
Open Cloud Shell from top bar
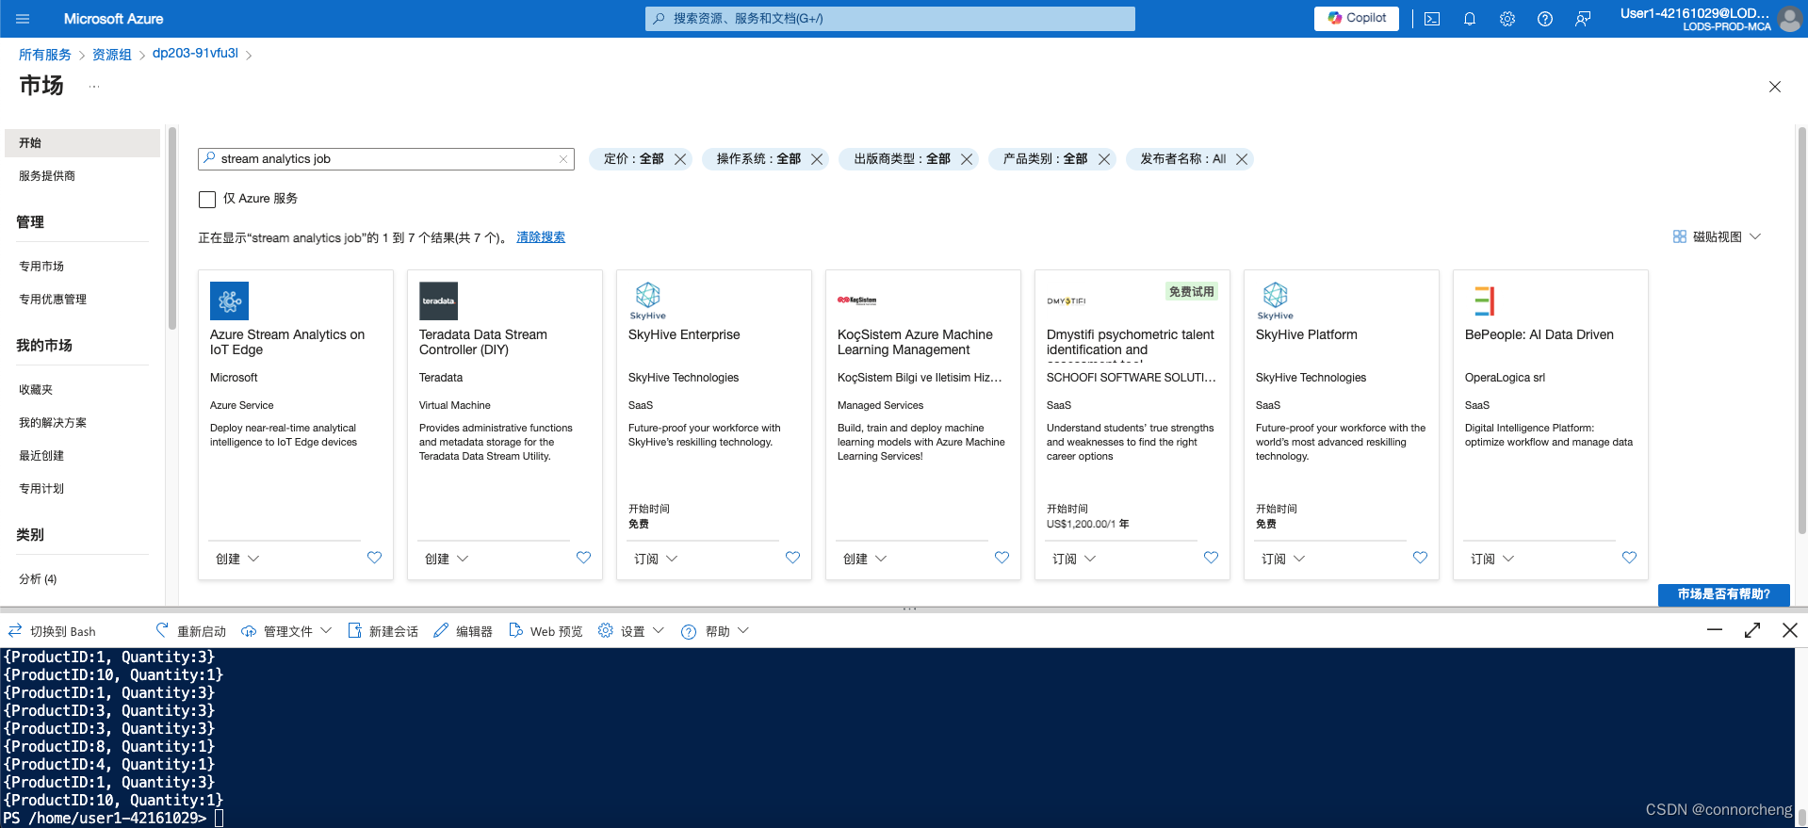coord(1432,19)
